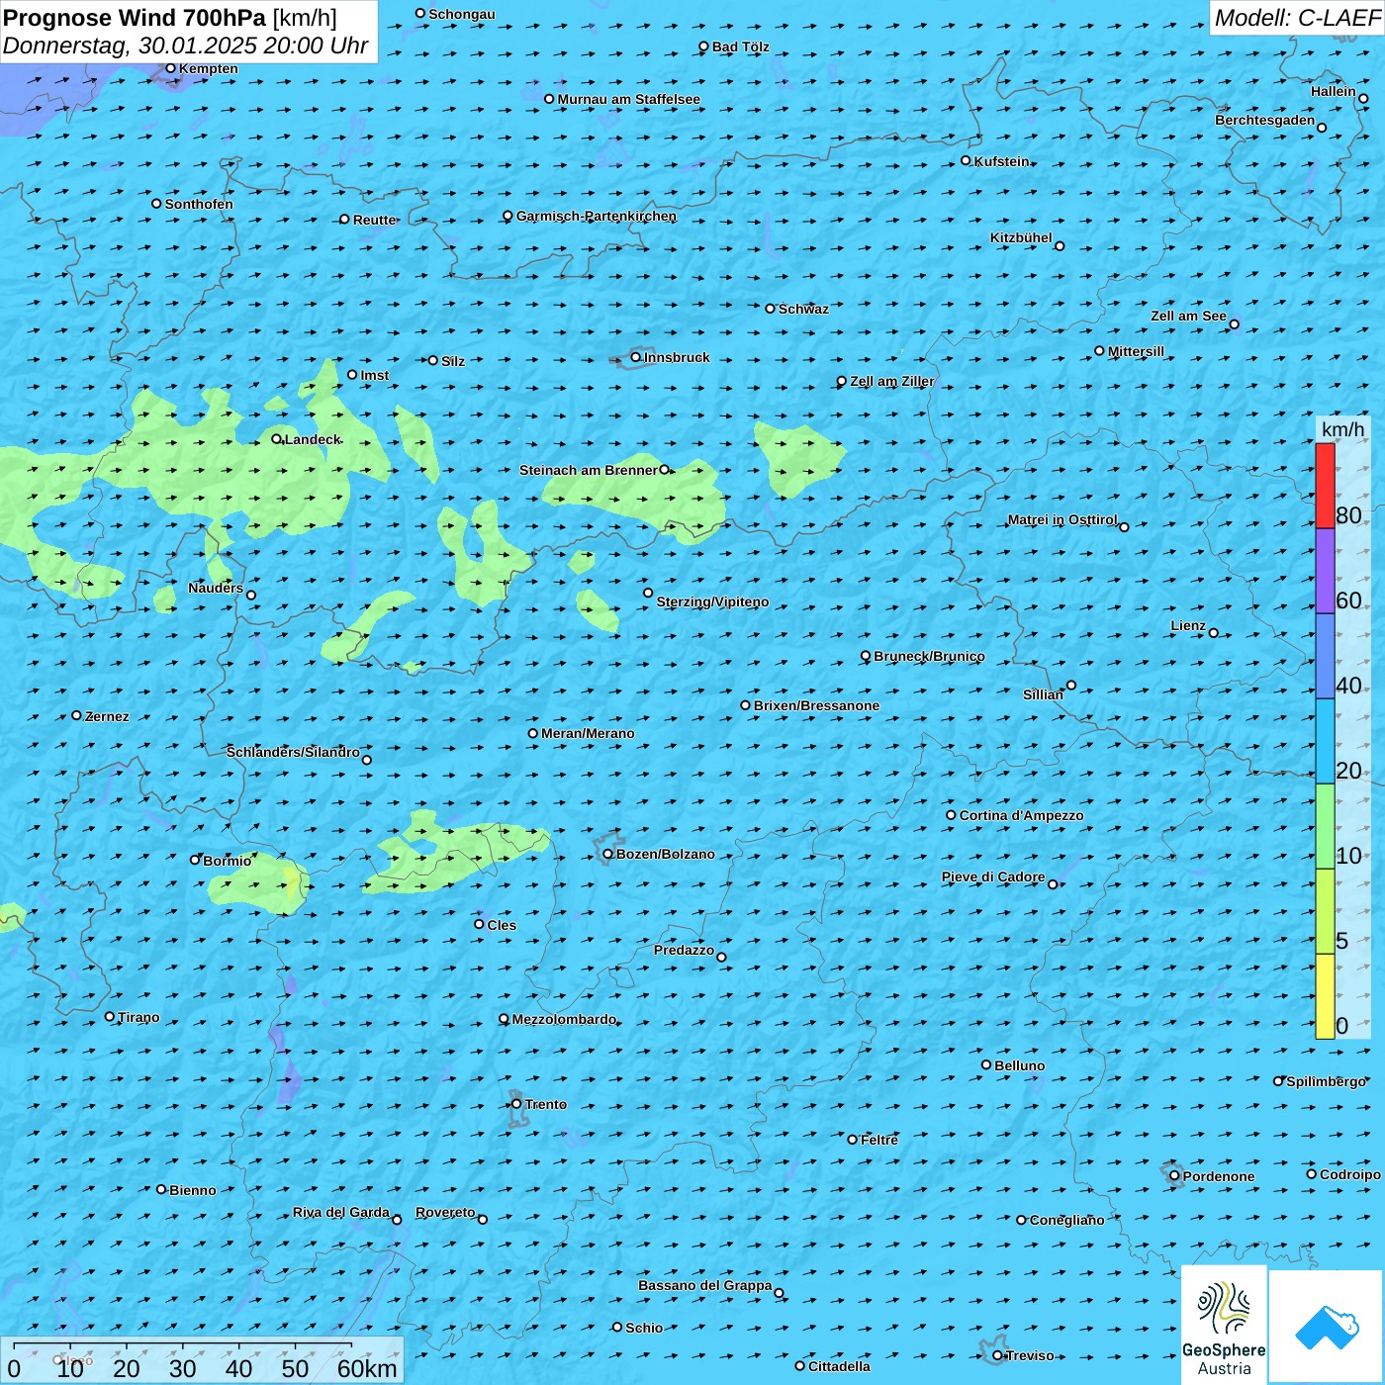Viewport: 1385px width, 1385px height.
Task: Click the green 10 km/h legend color
Action: 1325,826
